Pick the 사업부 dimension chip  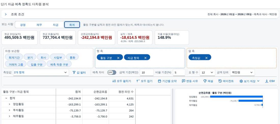[58, 57]
